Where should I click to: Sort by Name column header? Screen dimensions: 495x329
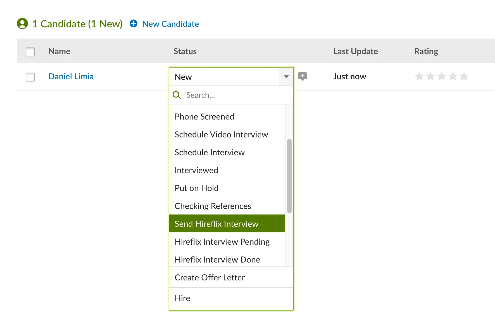(59, 51)
